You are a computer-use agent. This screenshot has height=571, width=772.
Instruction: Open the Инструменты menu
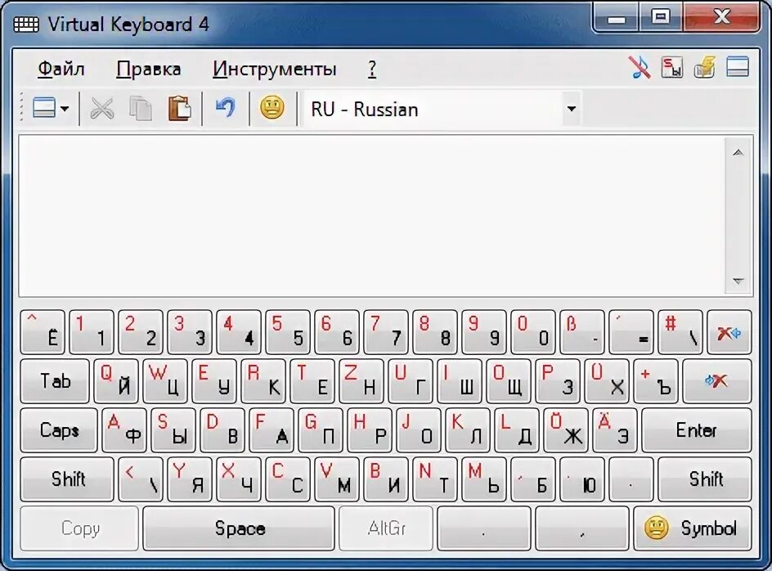[275, 69]
